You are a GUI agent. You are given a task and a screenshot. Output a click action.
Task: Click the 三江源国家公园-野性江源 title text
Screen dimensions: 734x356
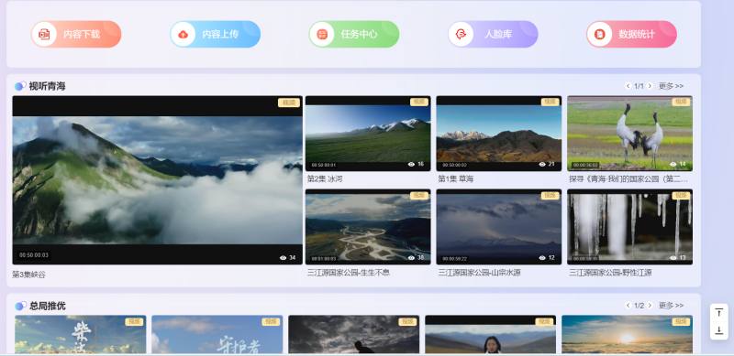pyautogui.click(x=610, y=273)
